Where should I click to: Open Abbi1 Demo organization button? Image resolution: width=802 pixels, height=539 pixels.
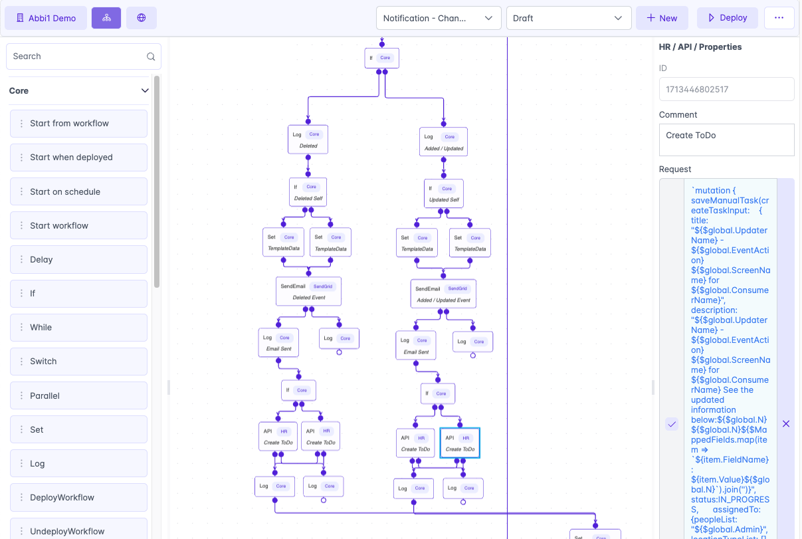pyautogui.click(x=46, y=18)
